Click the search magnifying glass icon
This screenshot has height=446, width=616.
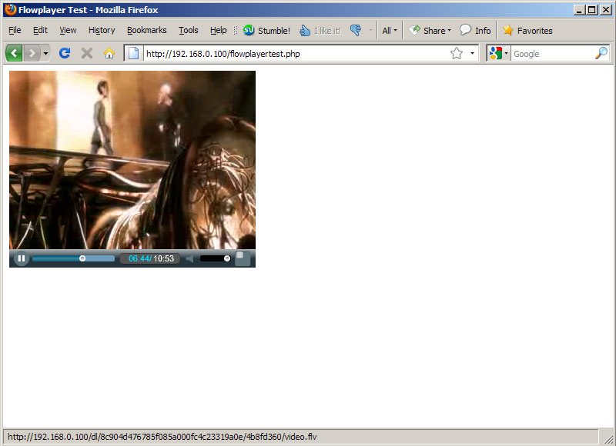click(x=601, y=53)
